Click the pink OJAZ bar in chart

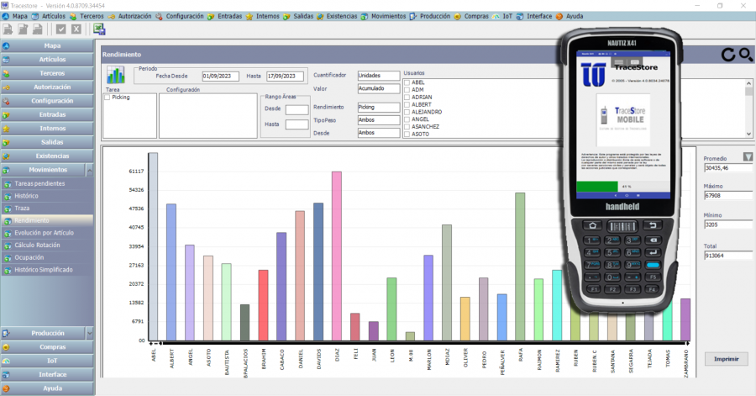point(336,256)
